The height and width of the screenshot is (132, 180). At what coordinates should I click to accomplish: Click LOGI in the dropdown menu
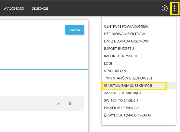tap(108, 63)
